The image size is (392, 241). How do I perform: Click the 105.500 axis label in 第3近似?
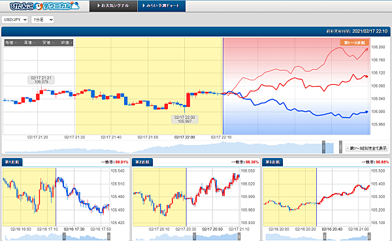tap(378, 171)
